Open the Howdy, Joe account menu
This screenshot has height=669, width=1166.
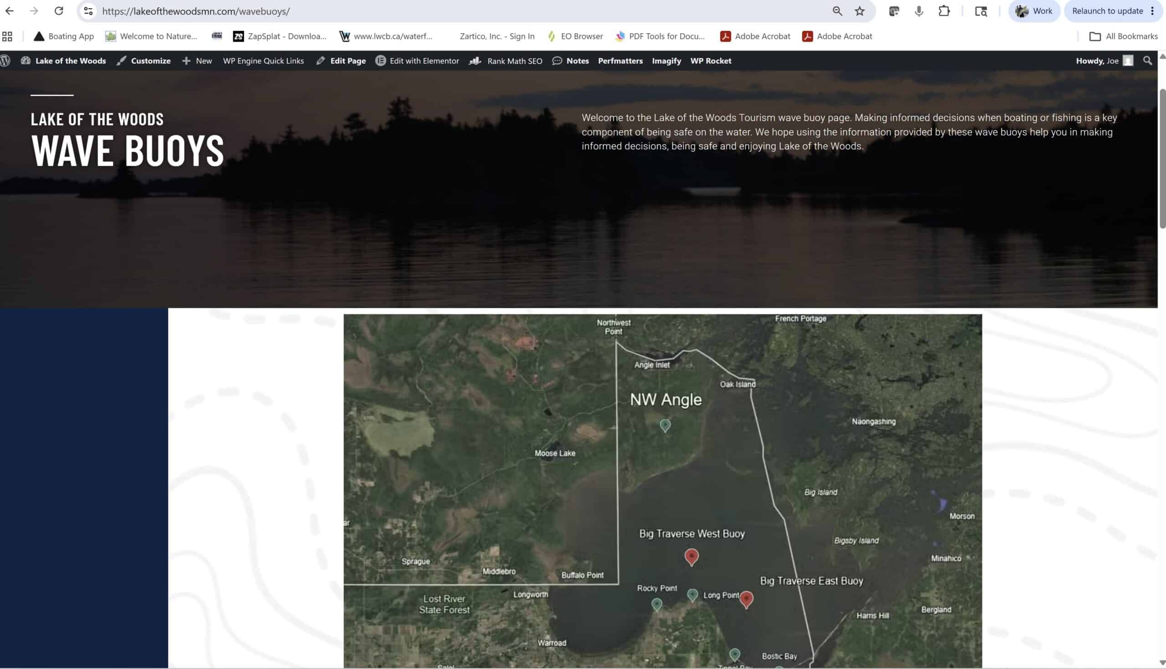pos(1105,61)
